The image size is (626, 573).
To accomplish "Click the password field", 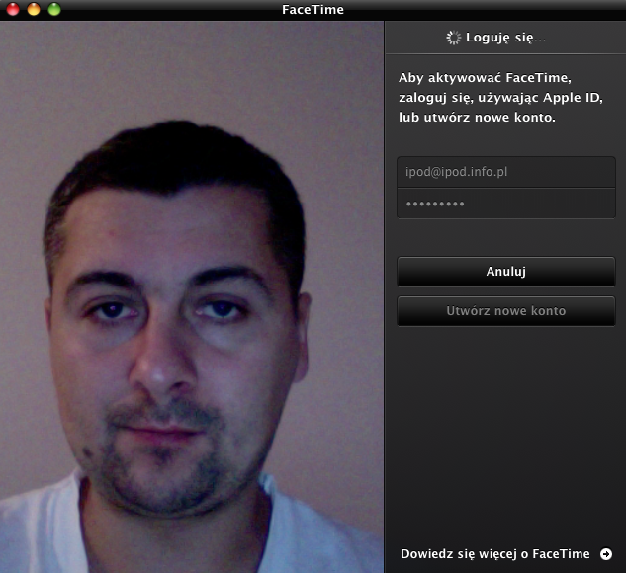I will (x=506, y=204).
